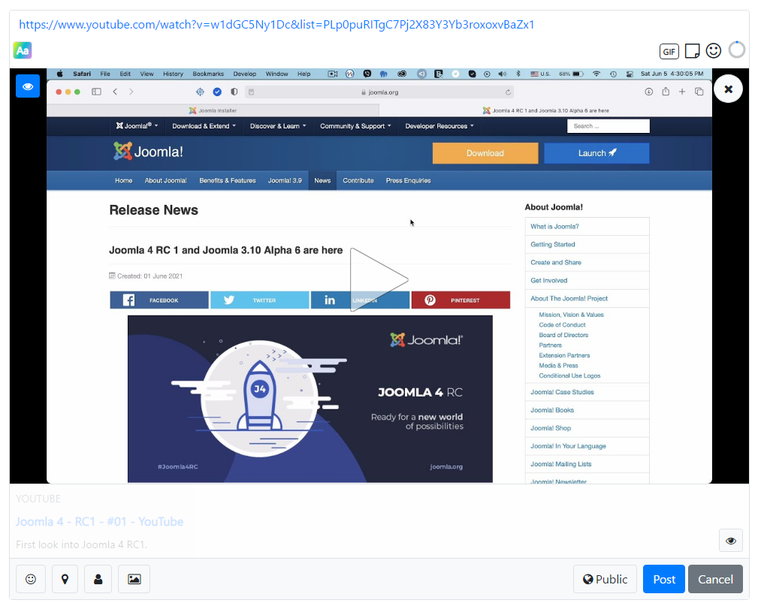The height and width of the screenshot is (606, 758).
Task: Click the 'First look into Joomla 4 RC1.' description
Action: pyautogui.click(x=81, y=544)
